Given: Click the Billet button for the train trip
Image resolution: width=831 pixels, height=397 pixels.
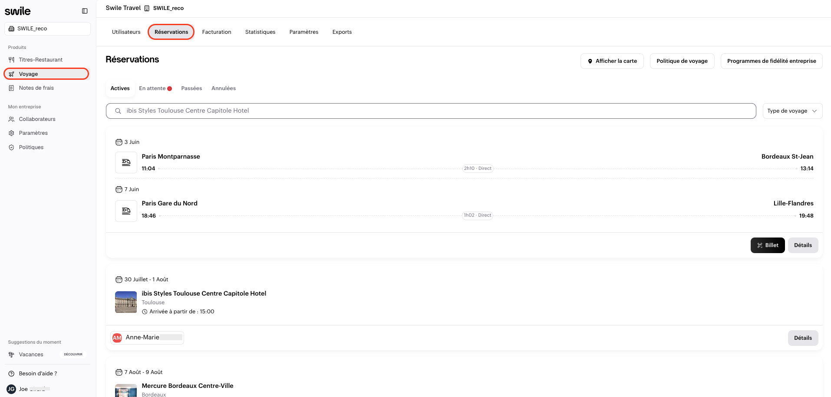Looking at the screenshot, I should 768,245.
